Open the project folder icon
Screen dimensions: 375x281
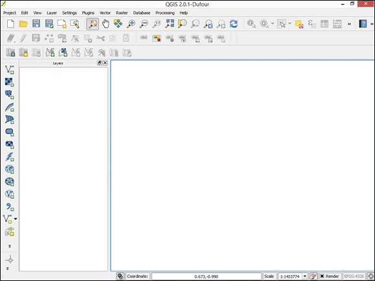23,24
